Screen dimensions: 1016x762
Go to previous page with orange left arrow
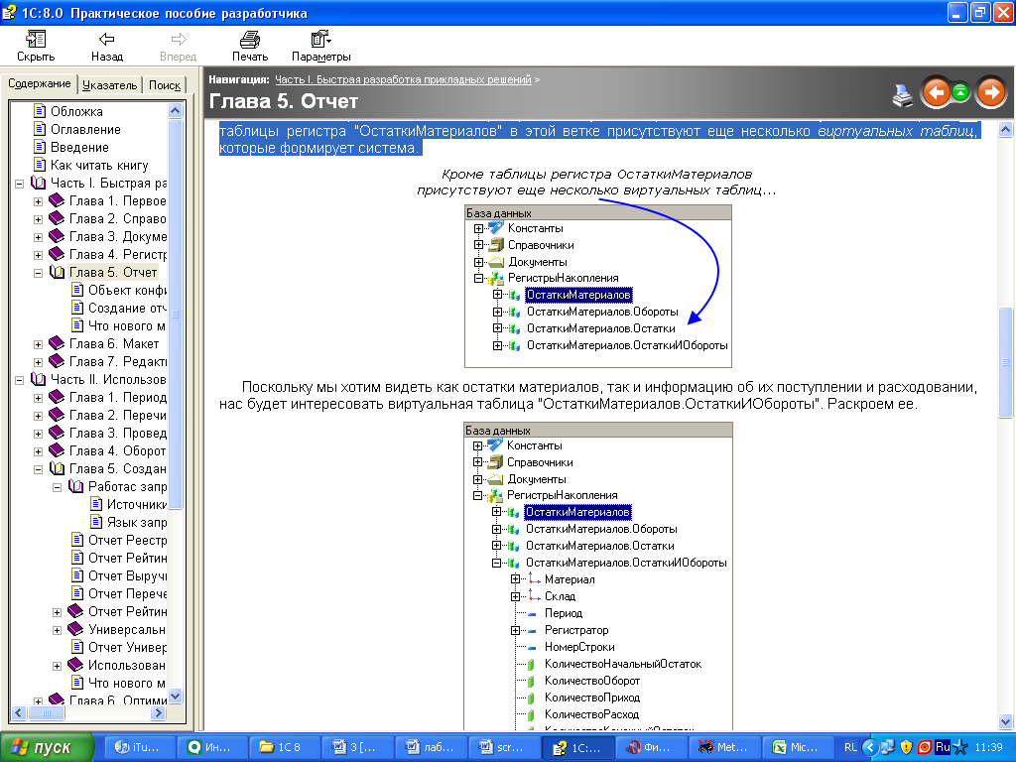936,92
